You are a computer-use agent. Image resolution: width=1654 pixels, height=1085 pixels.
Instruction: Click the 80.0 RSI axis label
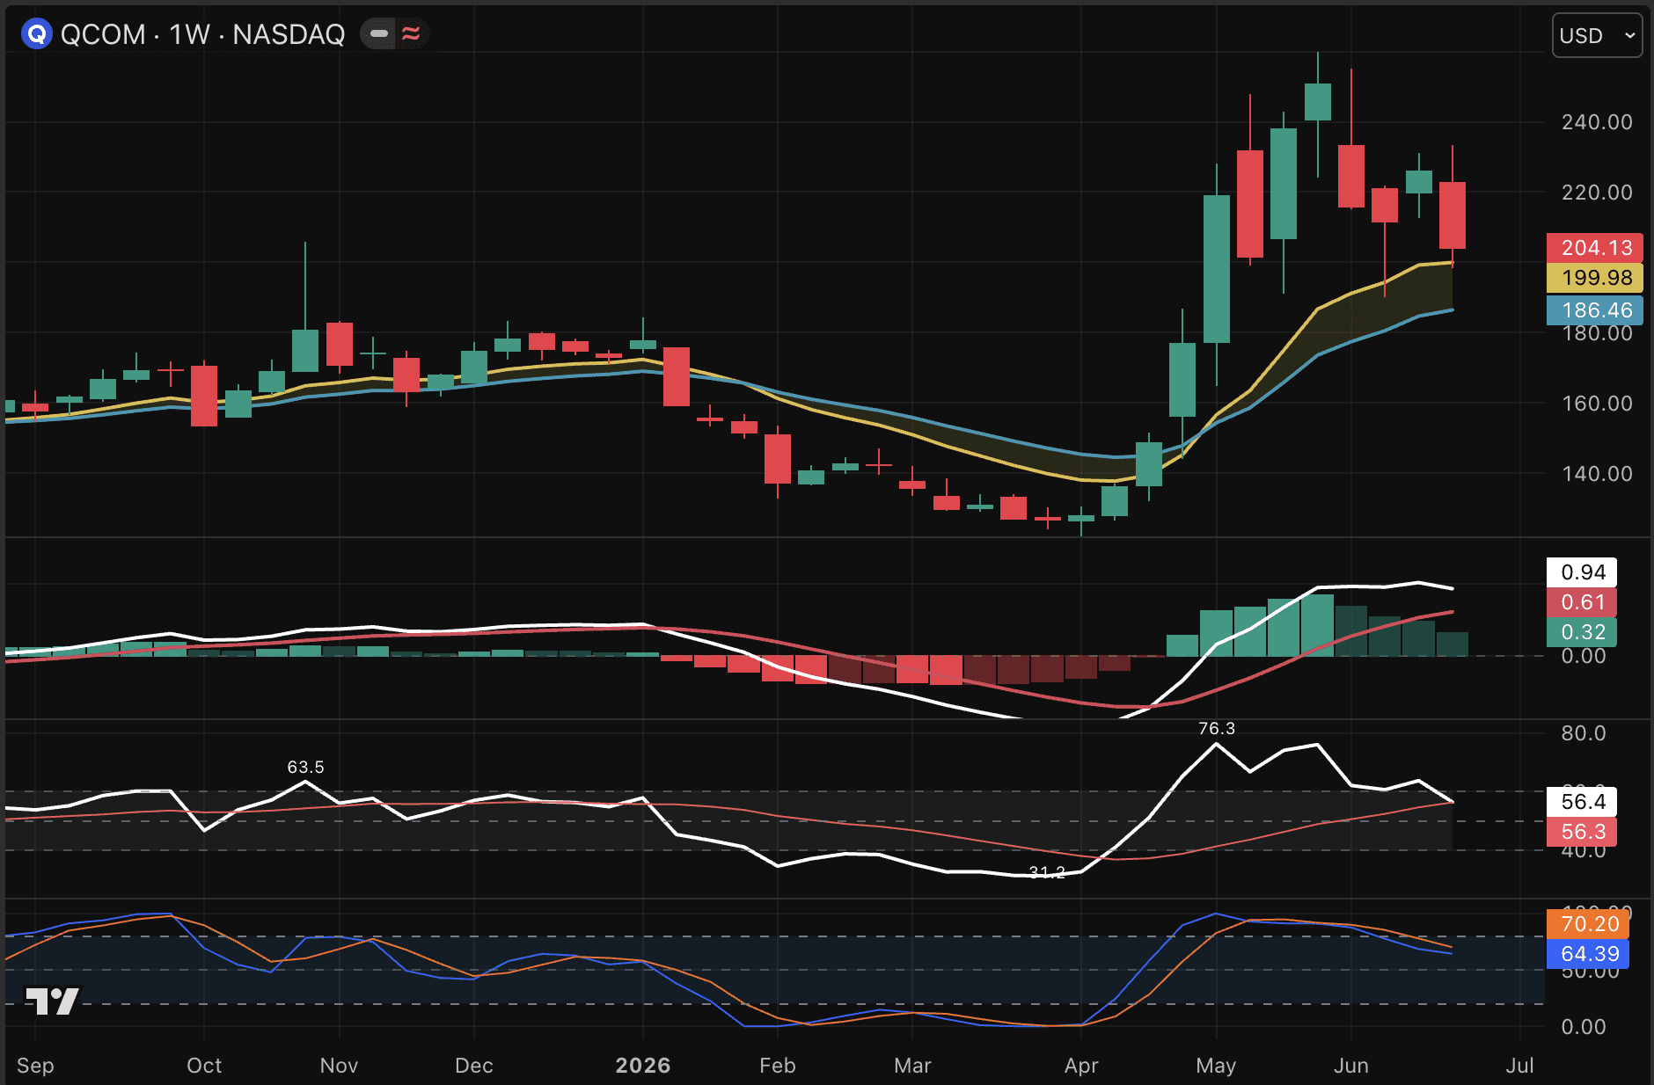pos(1583,733)
